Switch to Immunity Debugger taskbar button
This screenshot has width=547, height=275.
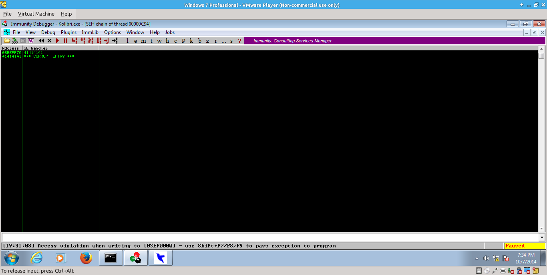tap(136, 258)
